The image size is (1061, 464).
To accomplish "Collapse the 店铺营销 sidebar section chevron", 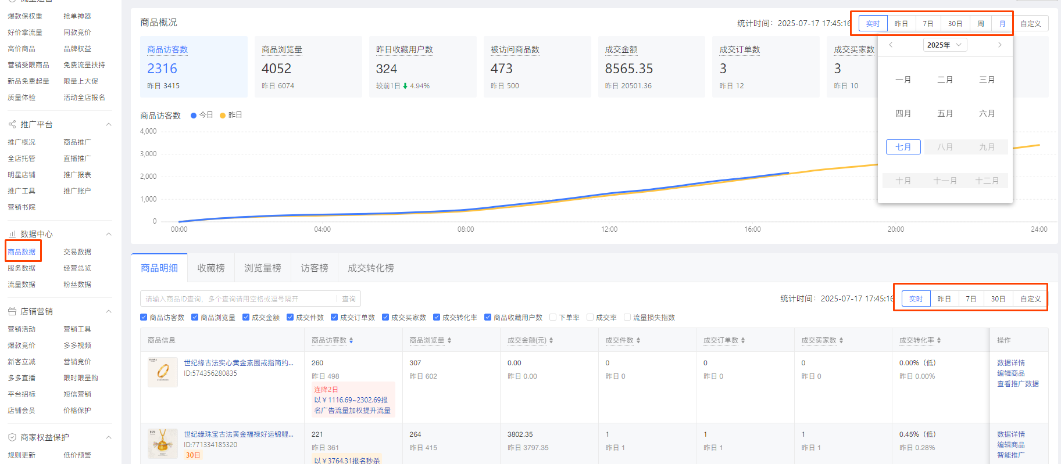I will (x=108, y=311).
